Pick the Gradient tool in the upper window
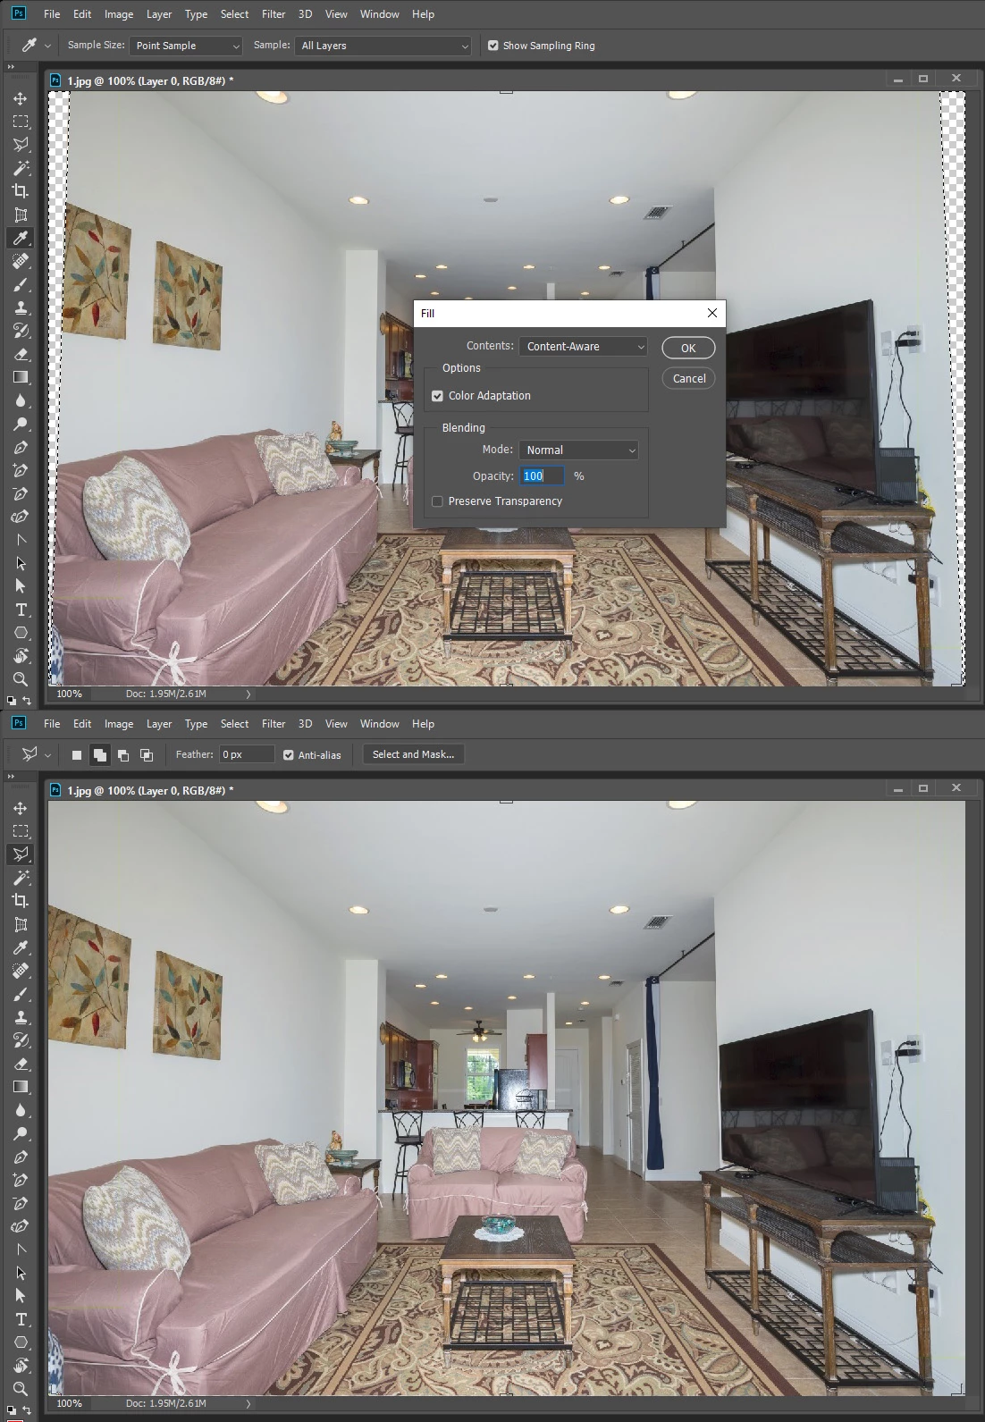The width and height of the screenshot is (985, 1422). pyautogui.click(x=21, y=377)
